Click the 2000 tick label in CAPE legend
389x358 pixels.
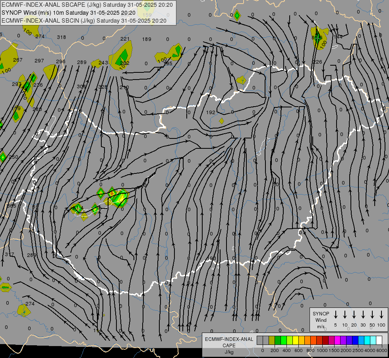pos(346,350)
